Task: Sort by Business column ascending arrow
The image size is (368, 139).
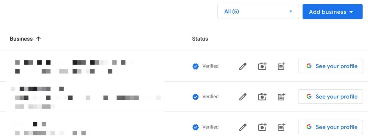Action: (x=39, y=39)
